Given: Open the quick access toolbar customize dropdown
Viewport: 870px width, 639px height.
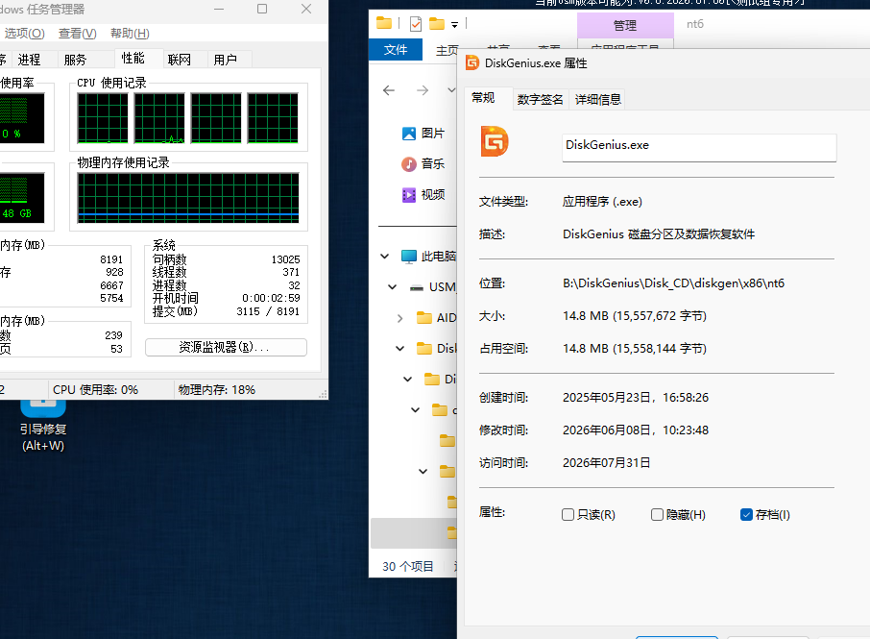Looking at the screenshot, I should (x=454, y=24).
